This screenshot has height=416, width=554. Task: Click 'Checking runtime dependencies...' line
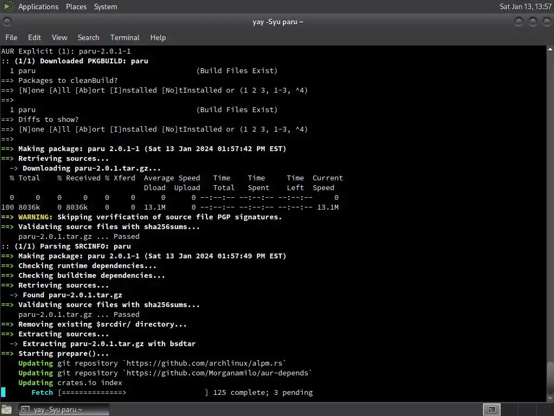[x=87, y=265]
